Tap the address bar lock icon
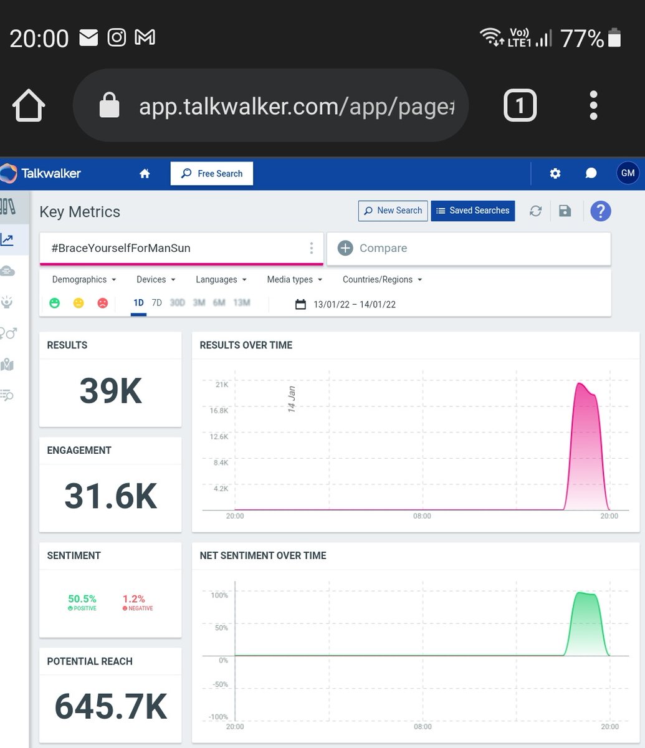Image resolution: width=645 pixels, height=748 pixels. [x=110, y=105]
